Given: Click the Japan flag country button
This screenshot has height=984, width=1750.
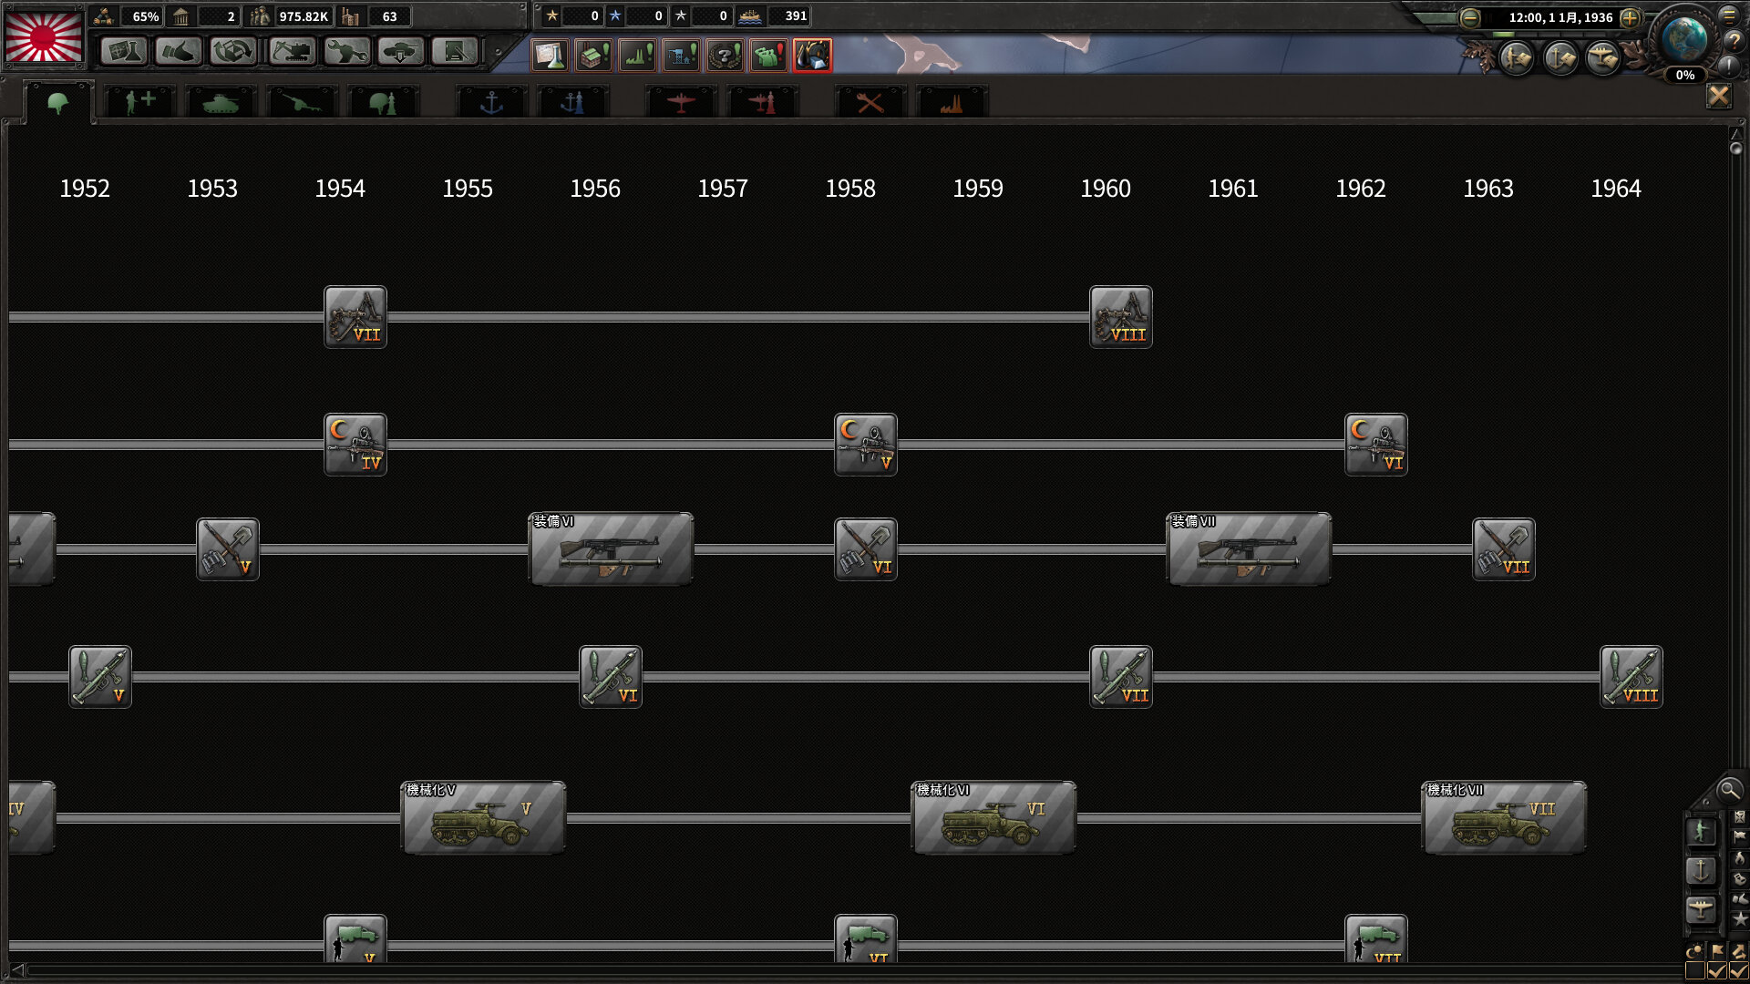Looking at the screenshot, I should click(44, 36).
